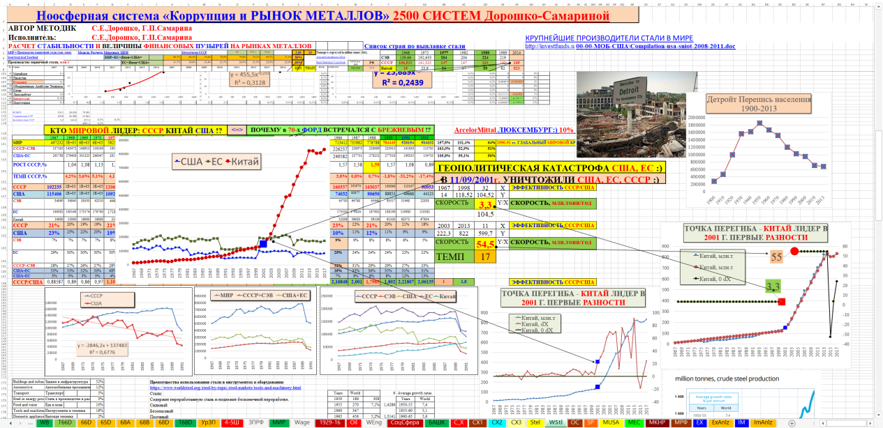The width and height of the screenshot is (883, 428).
Task: Select the Wage sheet tab
Action: (302, 423)
